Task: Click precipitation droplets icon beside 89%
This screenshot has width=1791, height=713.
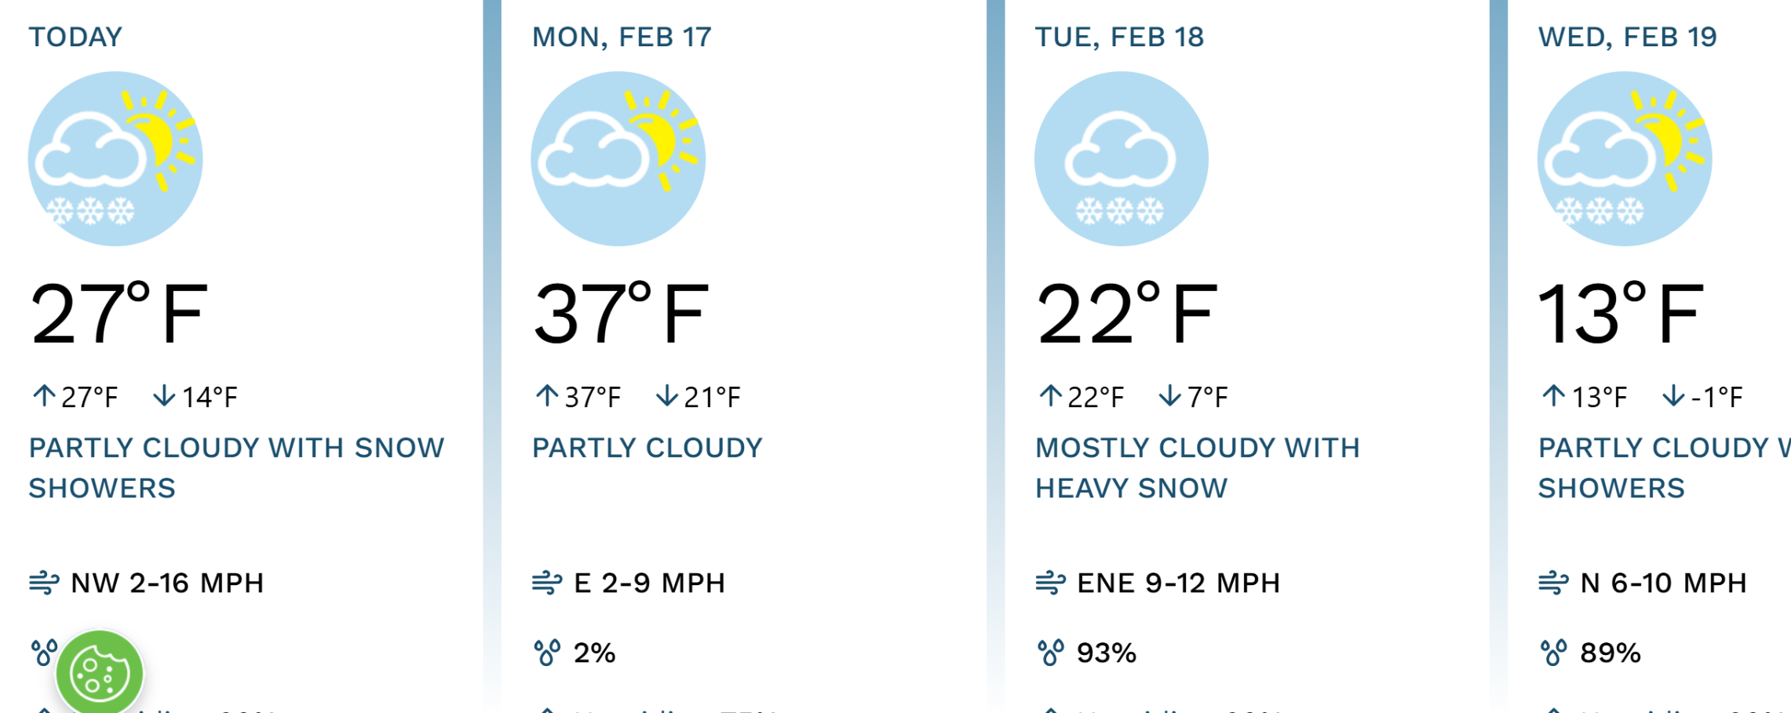Action: click(1553, 652)
